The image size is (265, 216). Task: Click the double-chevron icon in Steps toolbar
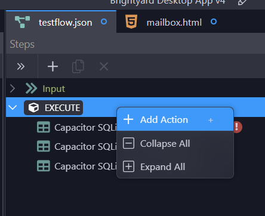coord(21,66)
